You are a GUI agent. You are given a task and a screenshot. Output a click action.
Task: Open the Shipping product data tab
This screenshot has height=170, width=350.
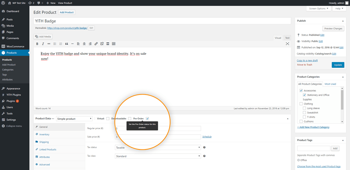tap(59, 142)
